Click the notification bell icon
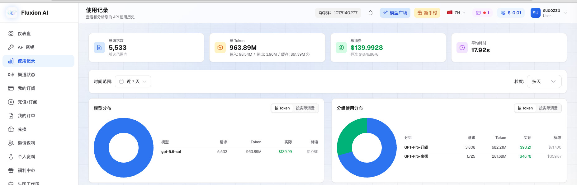Screen dimensions: 577x185 371,13
